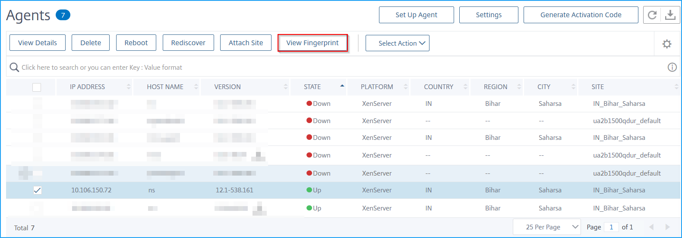Sort by IP ADDRESS column arrows
Image resolution: width=682 pixels, height=238 pixels.
[x=129, y=87]
